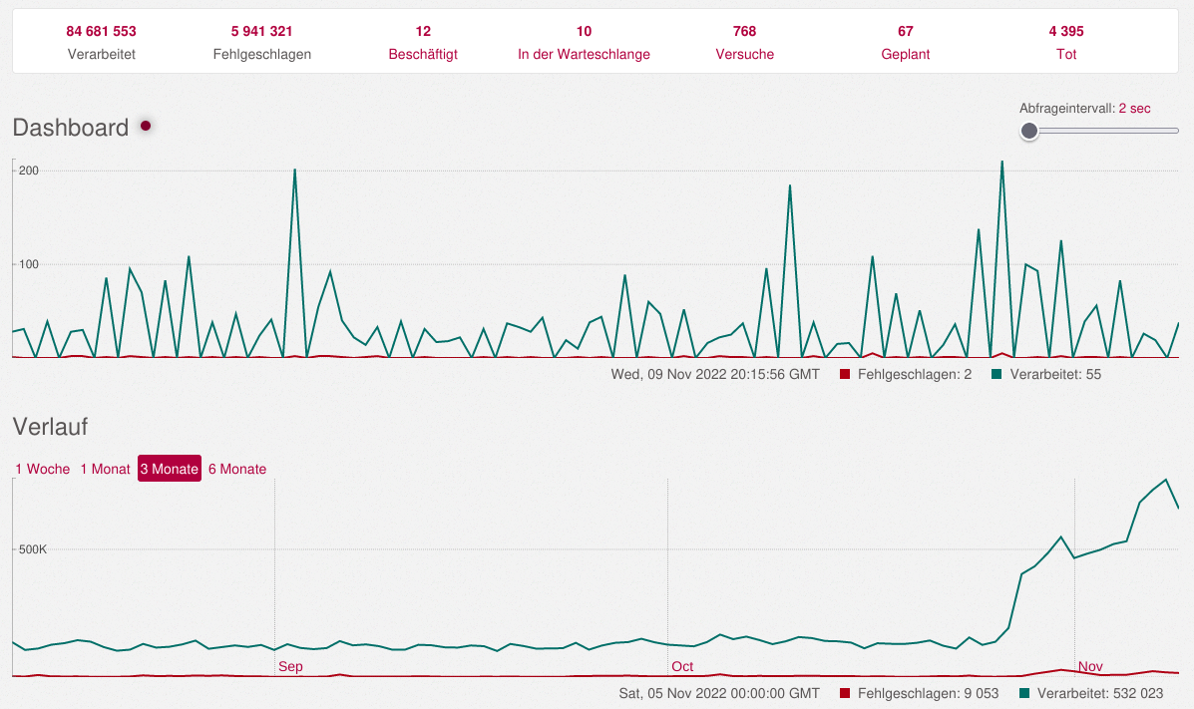Screen dimensions: 1194x709
Task: Click green Verarbeitet legend square in Dashboard chart
Action: click(x=997, y=375)
